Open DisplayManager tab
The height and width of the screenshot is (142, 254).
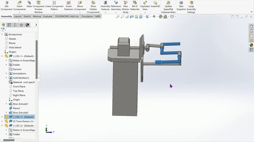pyautogui.click(x=27, y=25)
